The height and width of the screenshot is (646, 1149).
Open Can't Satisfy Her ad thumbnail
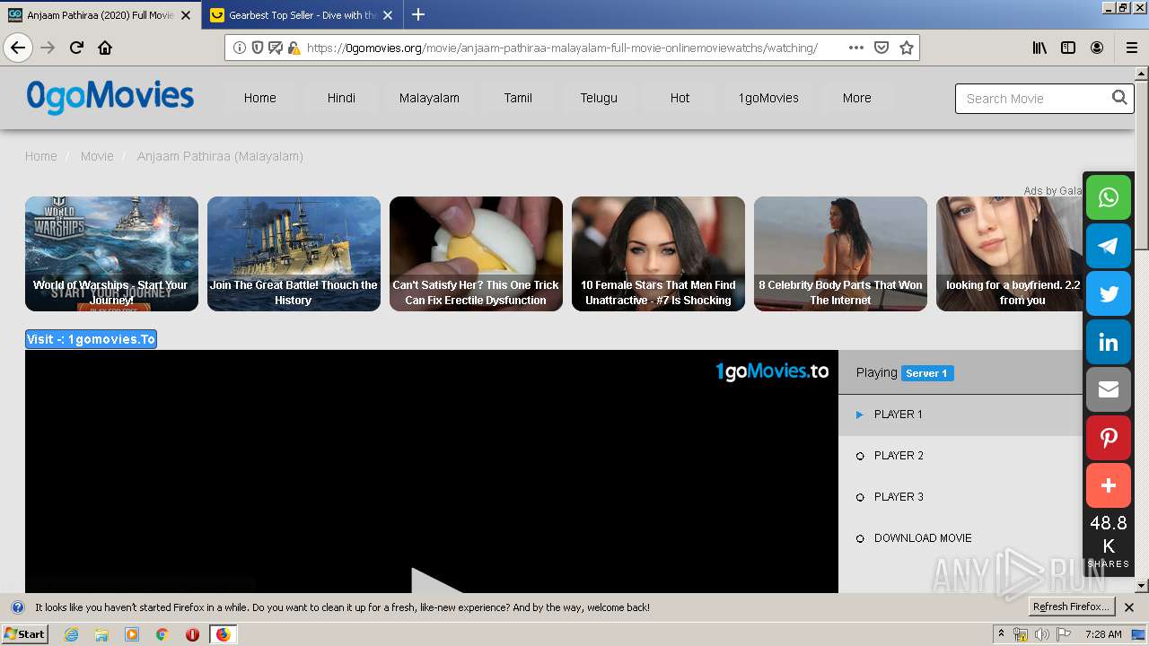coord(476,254)
